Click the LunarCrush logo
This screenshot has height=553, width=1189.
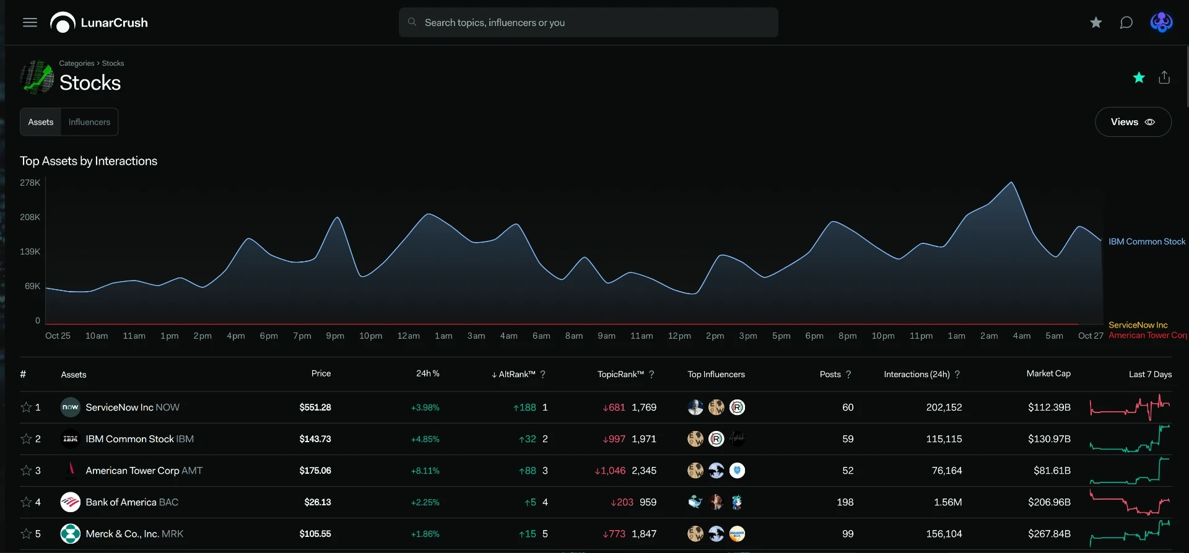click(x=99, y=23)
